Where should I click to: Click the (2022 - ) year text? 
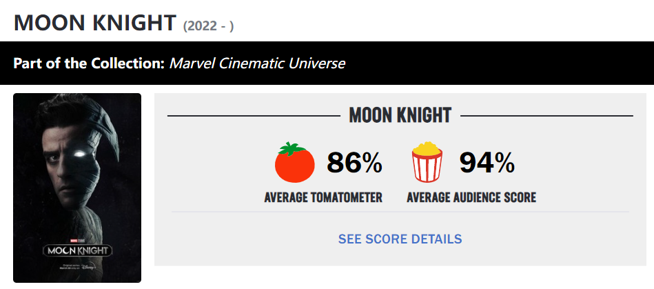pyautogui.click(x=208, y=26)
